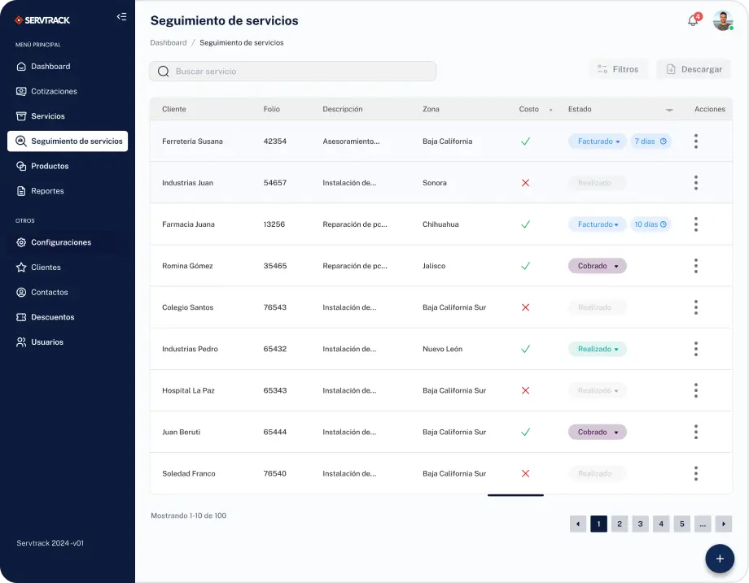Click the Cliente column header
Image resolution: width=749 pixels, height=583 pixels.
tap(174, 109)
